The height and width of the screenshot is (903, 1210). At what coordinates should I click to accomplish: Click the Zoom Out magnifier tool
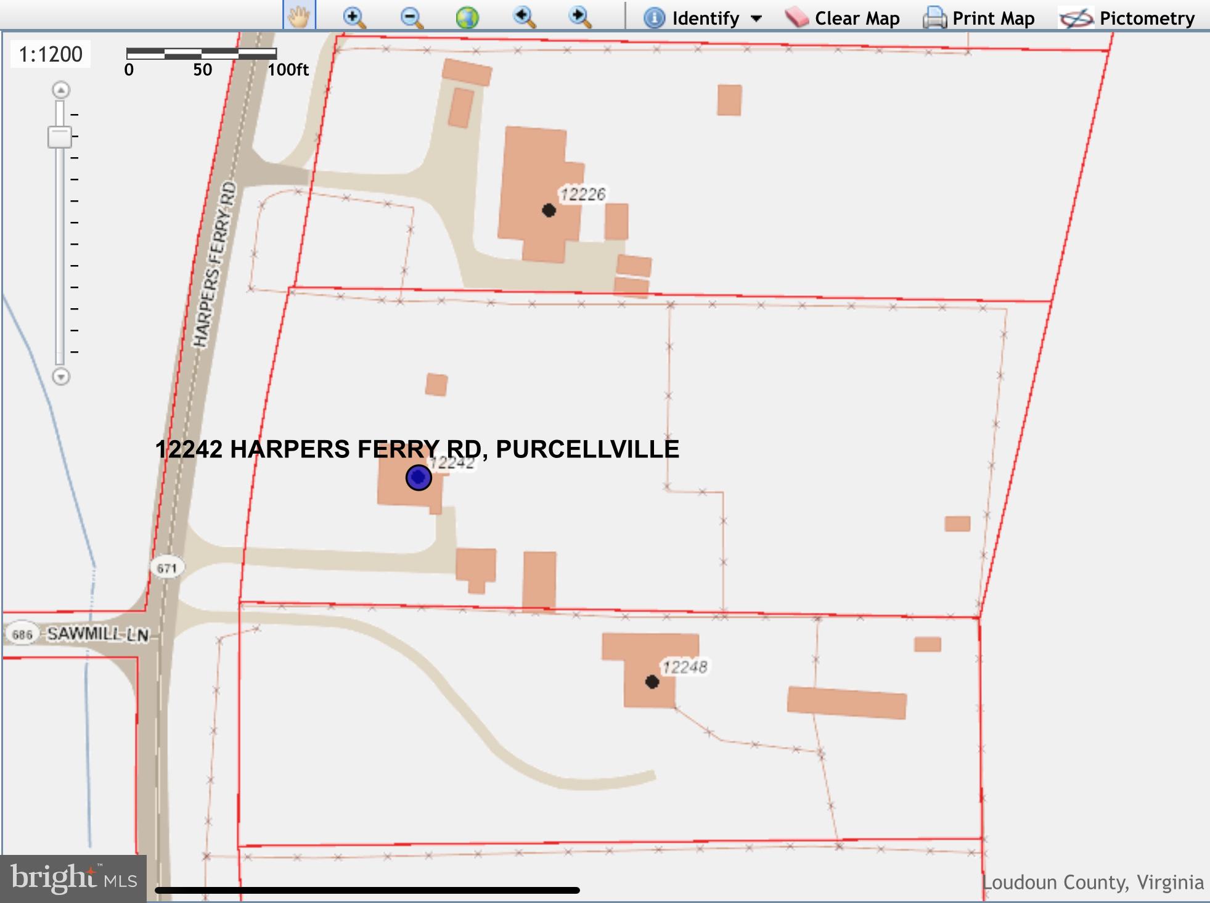[411, 17]
